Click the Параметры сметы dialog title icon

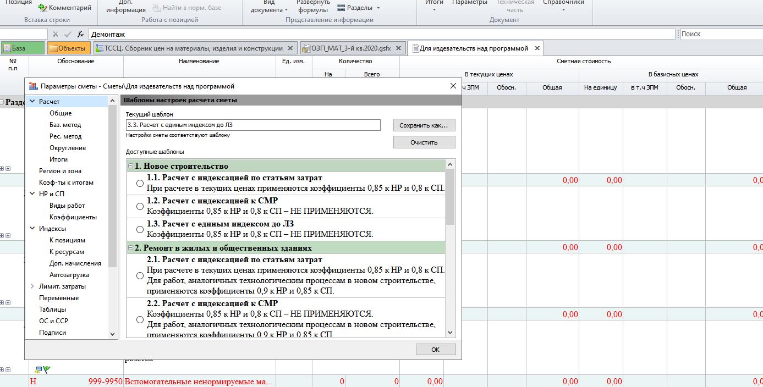(34, 86)
